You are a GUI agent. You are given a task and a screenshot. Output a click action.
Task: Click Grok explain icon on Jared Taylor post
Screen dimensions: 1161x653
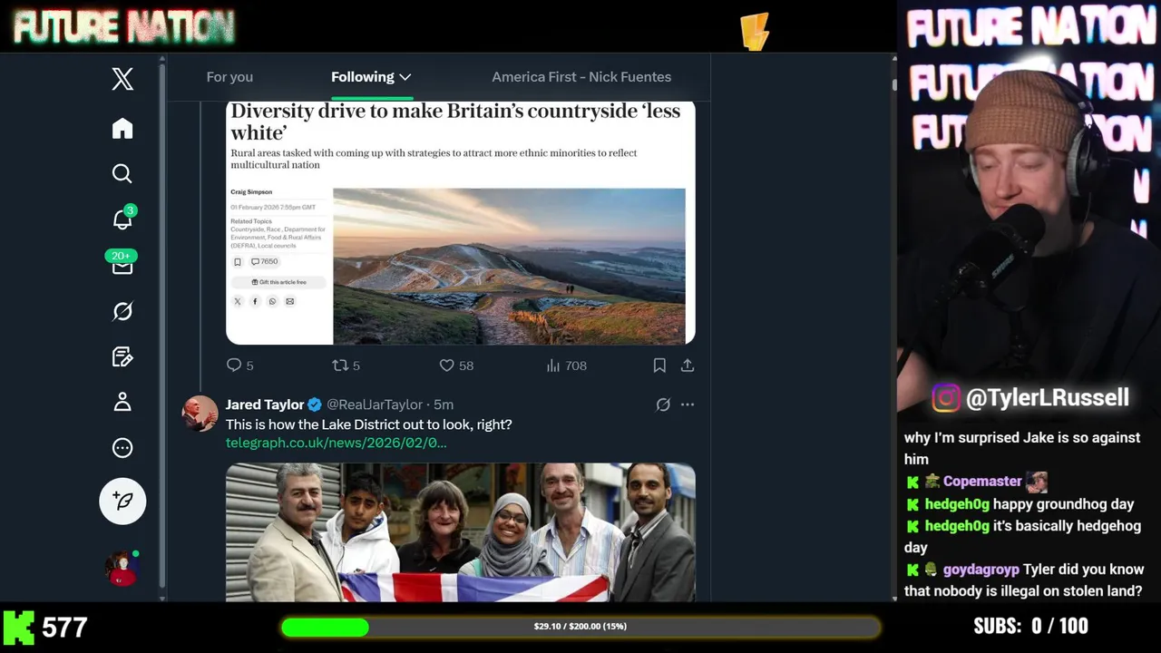point(663,404)
